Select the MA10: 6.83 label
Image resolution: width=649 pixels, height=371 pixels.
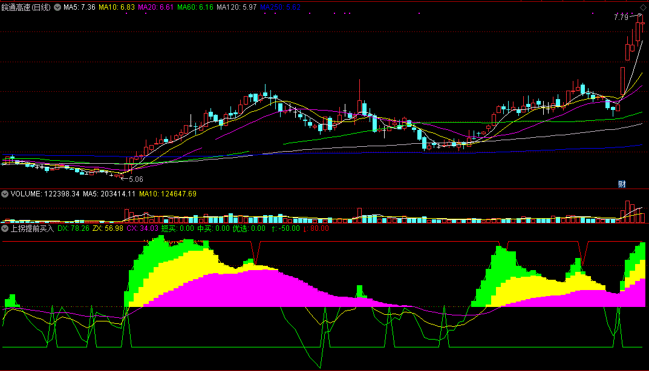click(x=117, y=7)
